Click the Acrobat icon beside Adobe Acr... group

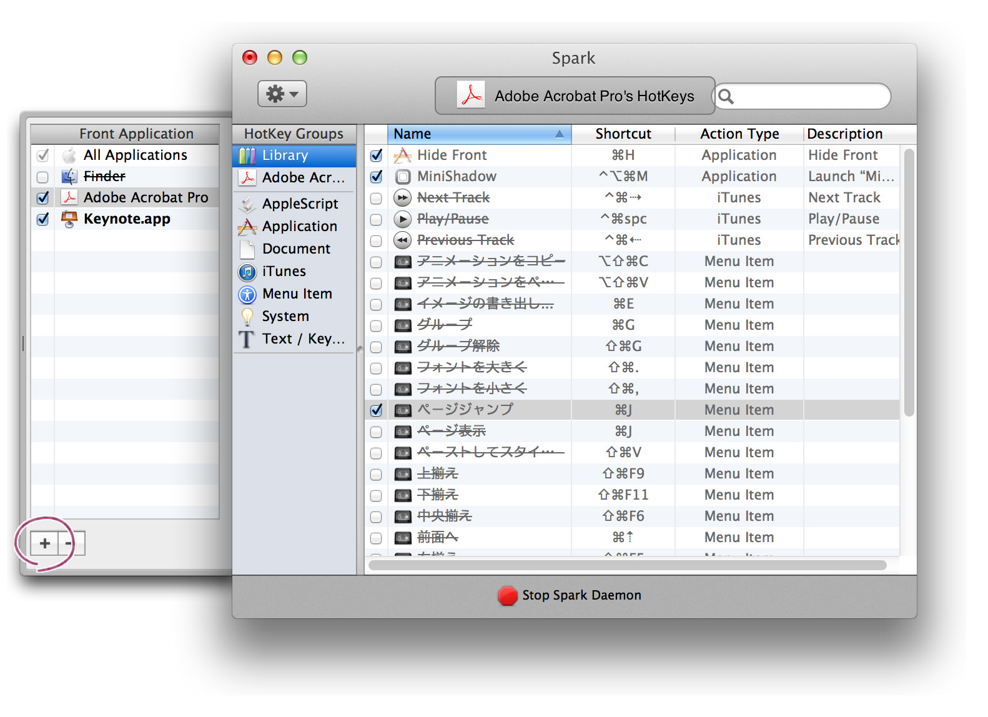click(x=248, y=178)
